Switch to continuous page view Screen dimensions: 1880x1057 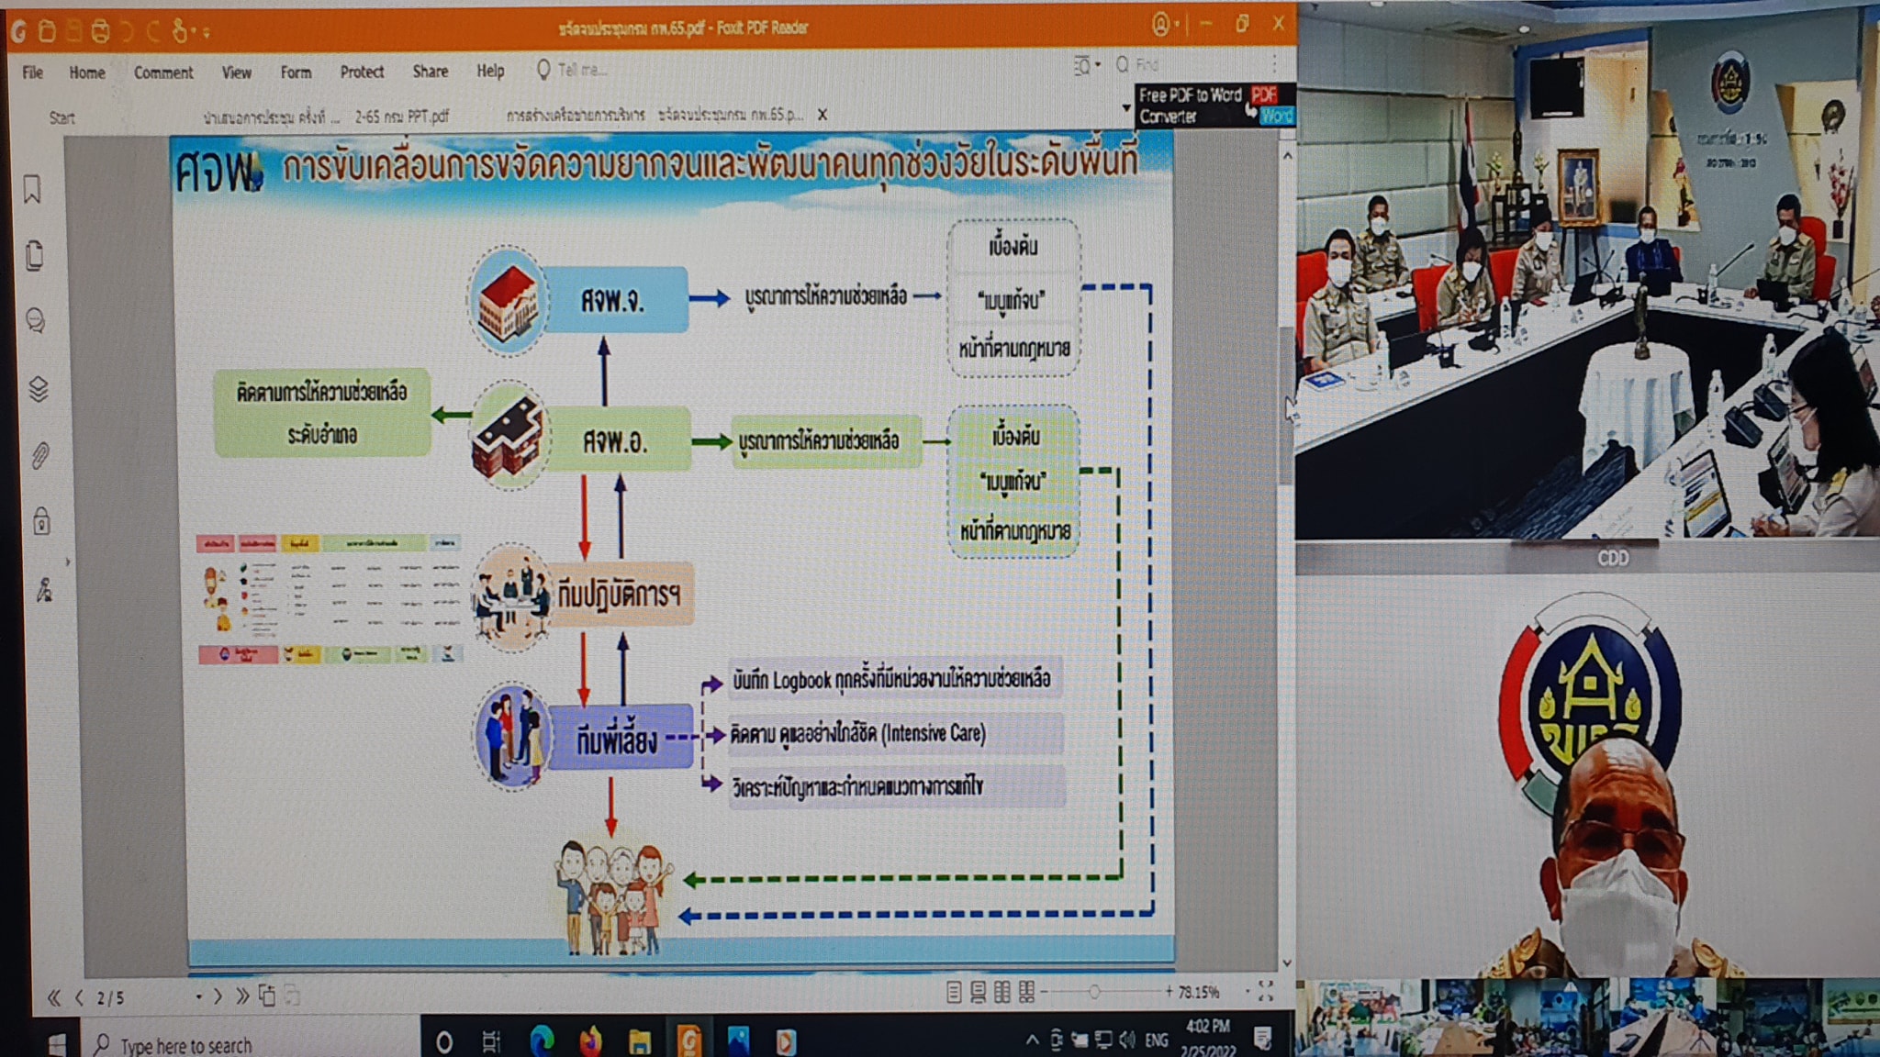[978, 992]
